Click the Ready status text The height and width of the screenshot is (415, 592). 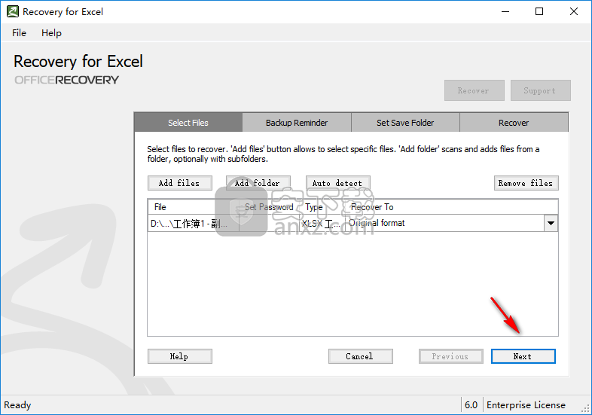17,404
